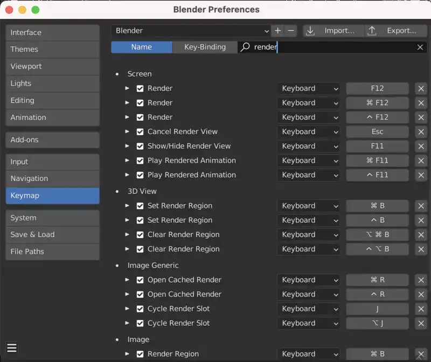
Task: Remove the ^ F11 Play Rendered Animation entry
Action: point(421,175)
